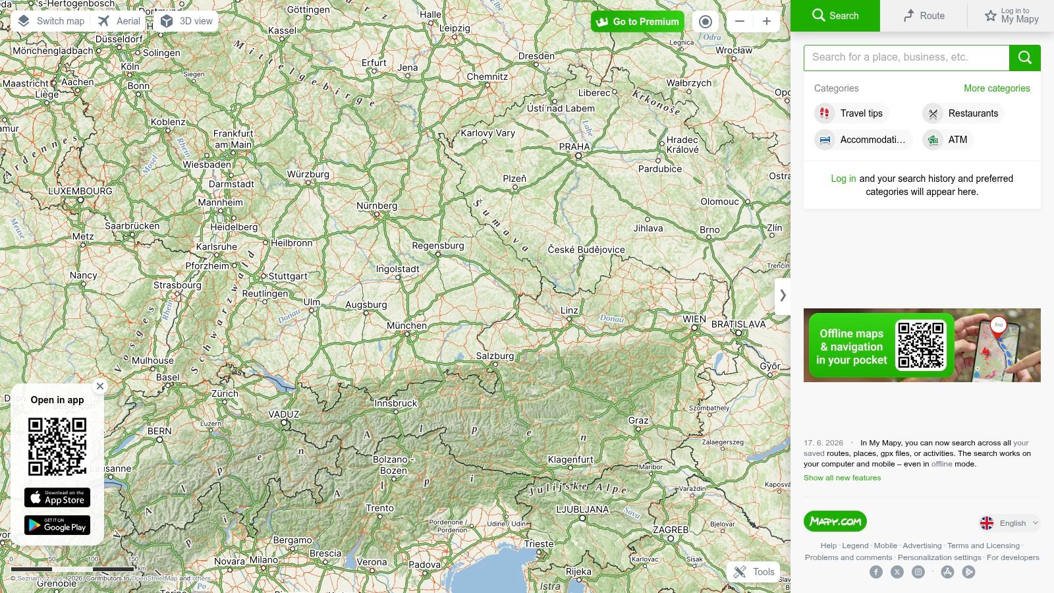This screenshot has width=1054, height=593.
Task: Click the PRAHA city label on map
Action: [x=574, y=147]
